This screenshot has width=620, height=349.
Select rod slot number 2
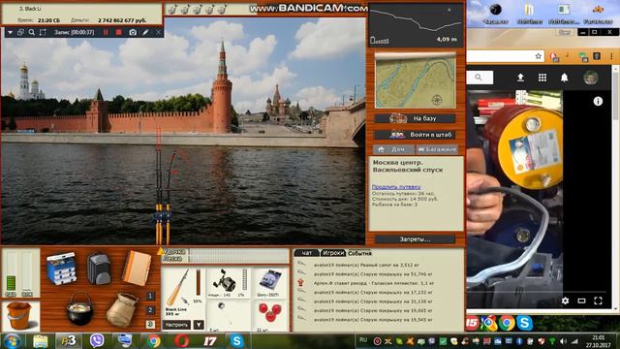click(150, 310)
